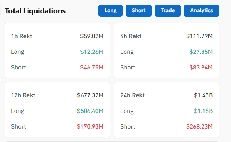Select the Trade button
This screenshot has width=231, height=142.
pyautogui.click(x=168, y=11)
